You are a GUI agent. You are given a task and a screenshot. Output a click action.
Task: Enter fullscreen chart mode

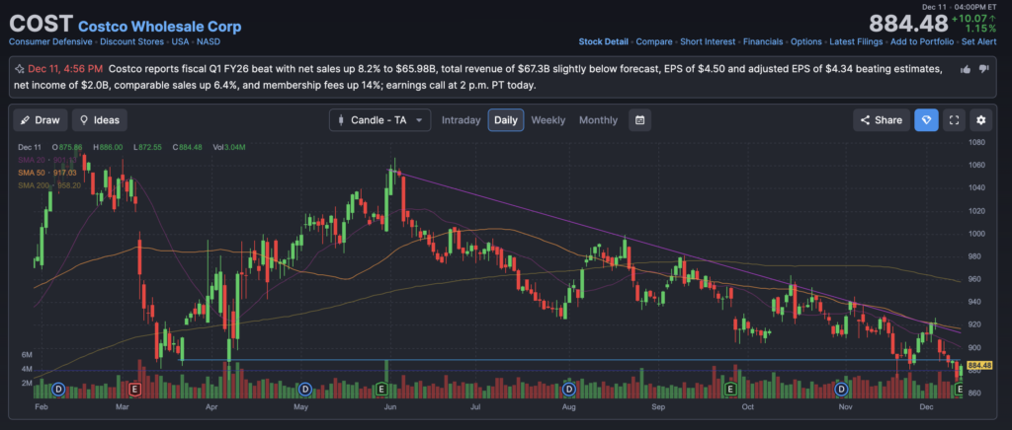[954, 120]
